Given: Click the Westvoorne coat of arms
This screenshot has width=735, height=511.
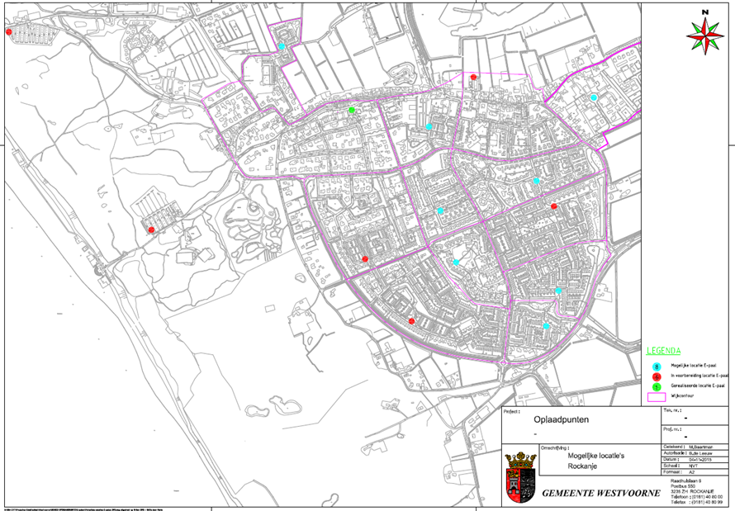Looking at the screenshot, I should click(520, 478).
